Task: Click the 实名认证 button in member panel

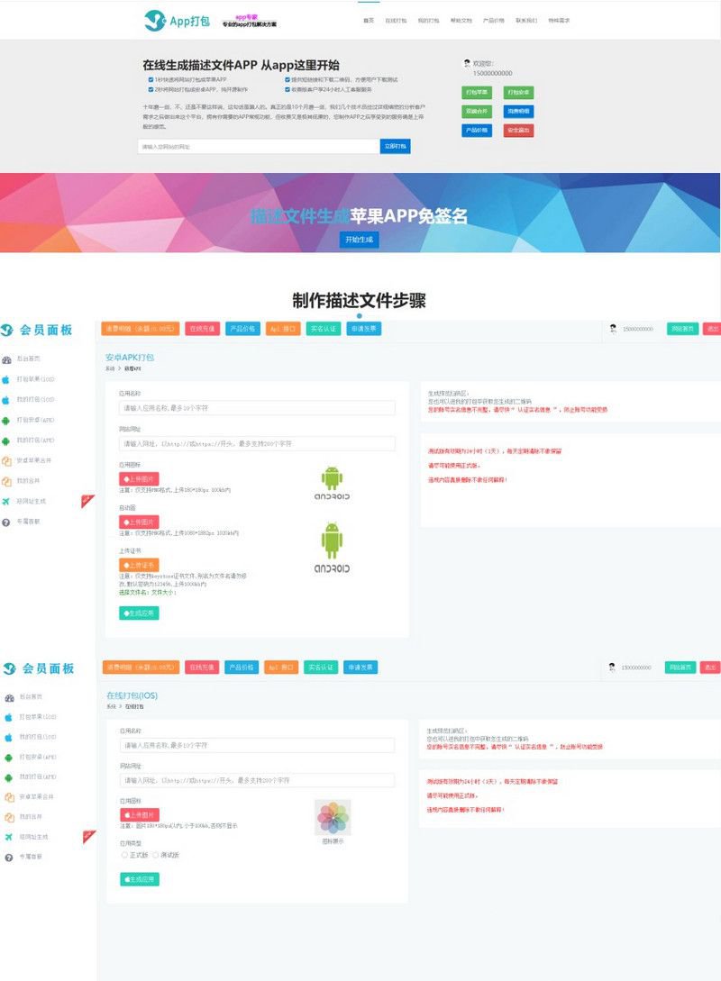Action: 324,328
